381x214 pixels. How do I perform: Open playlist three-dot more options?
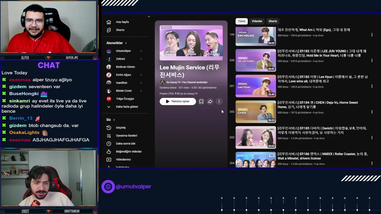click(x=219, y=102)
